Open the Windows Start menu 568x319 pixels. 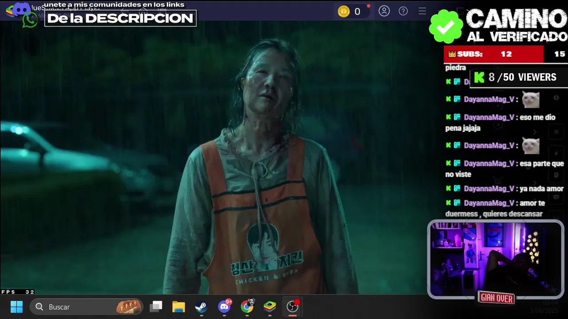coord(16,307)
